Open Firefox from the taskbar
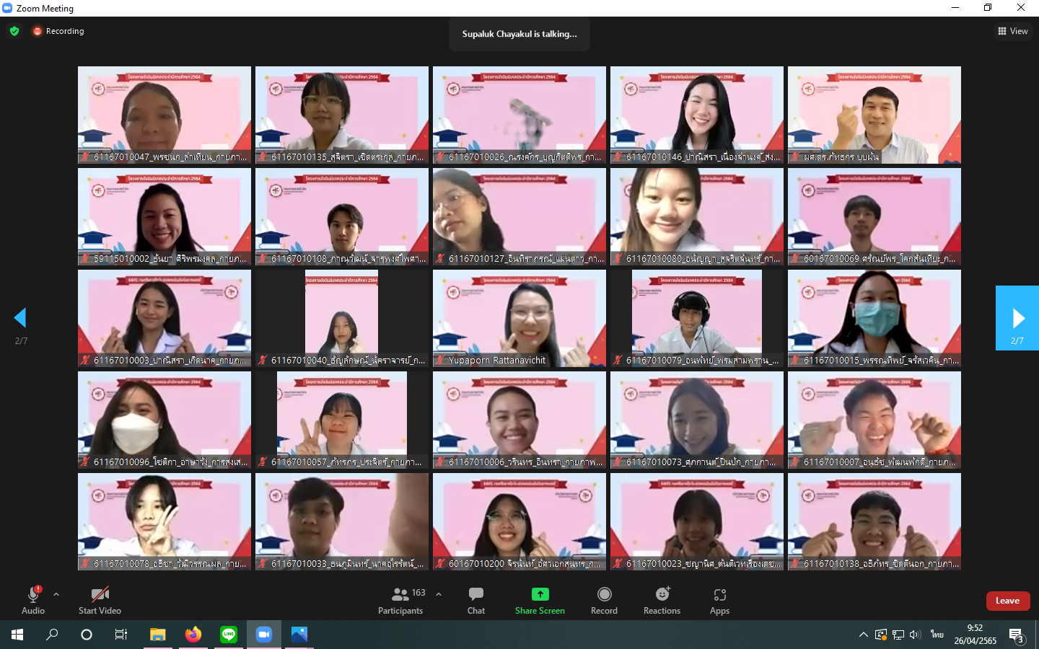This screenshot has width=1039, height=649. pos(193,635)
